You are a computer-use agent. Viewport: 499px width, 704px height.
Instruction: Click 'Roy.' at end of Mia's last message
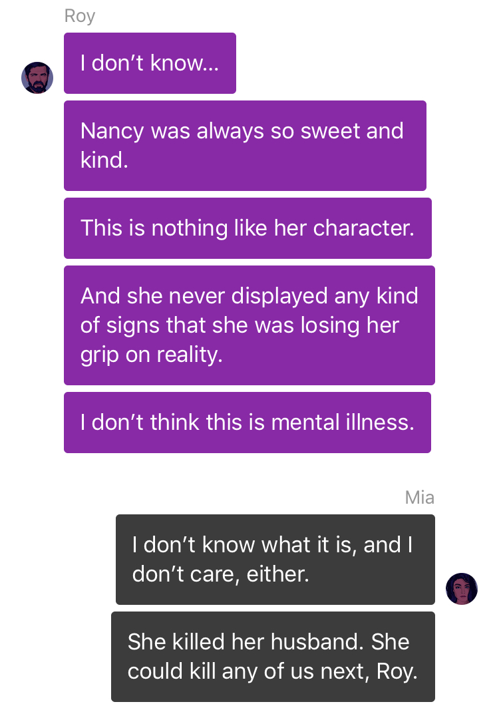click(397, 672)
